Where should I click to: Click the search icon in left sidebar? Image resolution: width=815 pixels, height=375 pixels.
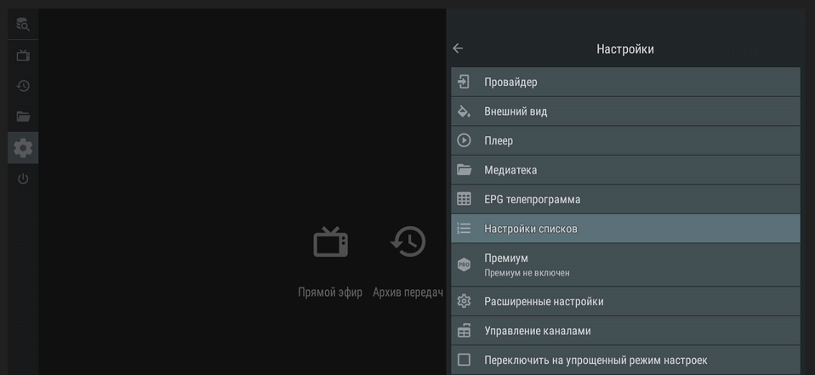pyautogui.click(x=23, y=25)
